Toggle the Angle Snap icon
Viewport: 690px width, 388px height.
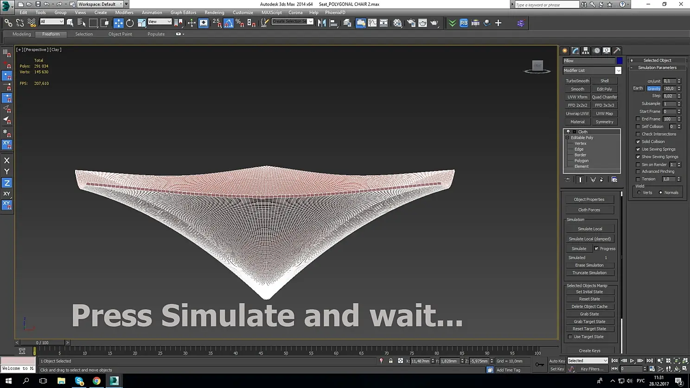[229, 23]
